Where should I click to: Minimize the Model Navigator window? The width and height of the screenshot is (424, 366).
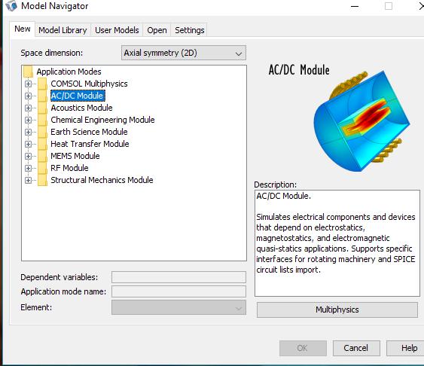point(355,6)
